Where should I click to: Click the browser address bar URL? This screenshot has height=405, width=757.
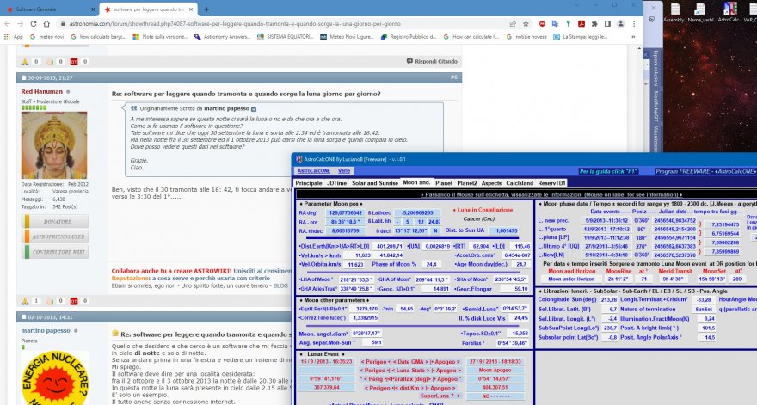coord(235,24)
